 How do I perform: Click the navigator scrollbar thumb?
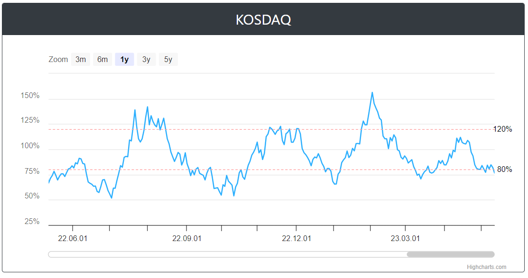coord(451,254)
